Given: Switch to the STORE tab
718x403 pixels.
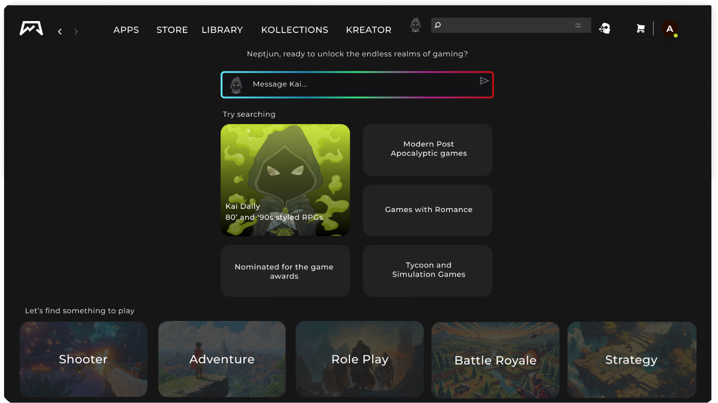Looking at the screenshot, I should point(172,30).
